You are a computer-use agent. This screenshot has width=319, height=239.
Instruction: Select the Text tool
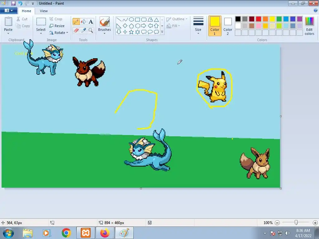(x=91, y=21)
